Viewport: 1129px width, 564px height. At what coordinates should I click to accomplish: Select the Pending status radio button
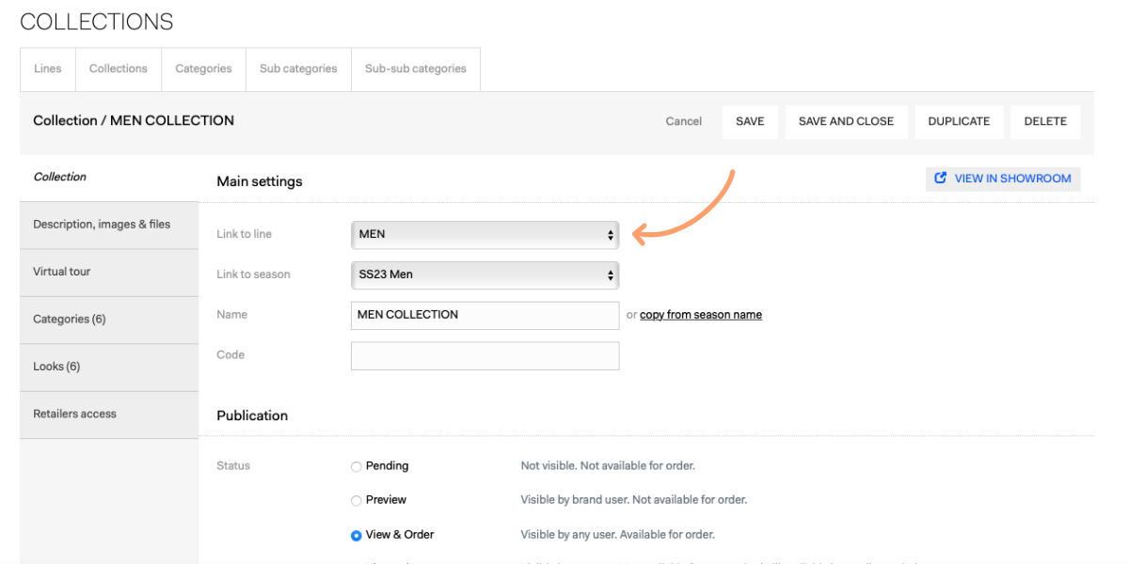(356, 466)
